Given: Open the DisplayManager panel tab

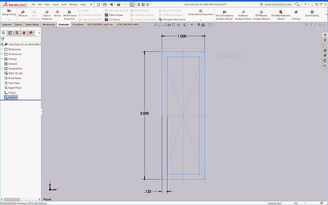Looking at the screenshot, I should click(x=31, y=33).
